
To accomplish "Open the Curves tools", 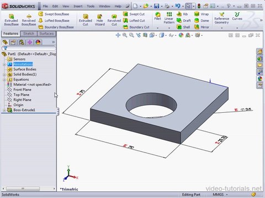I will (x=237, y=16).
